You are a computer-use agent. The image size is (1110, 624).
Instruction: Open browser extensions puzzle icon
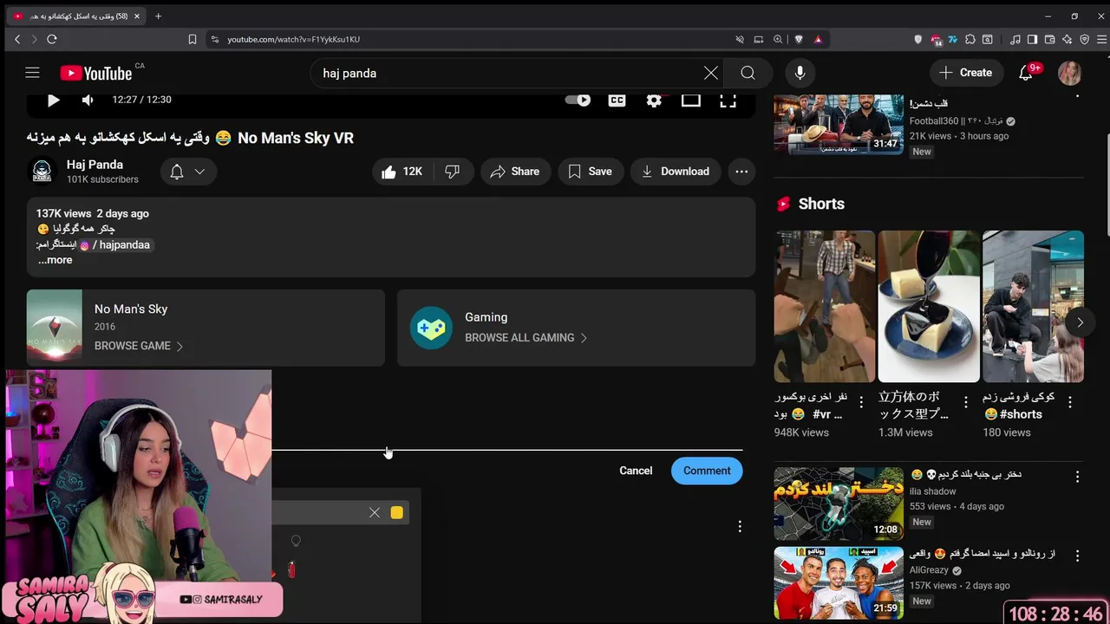pos(970,39)
